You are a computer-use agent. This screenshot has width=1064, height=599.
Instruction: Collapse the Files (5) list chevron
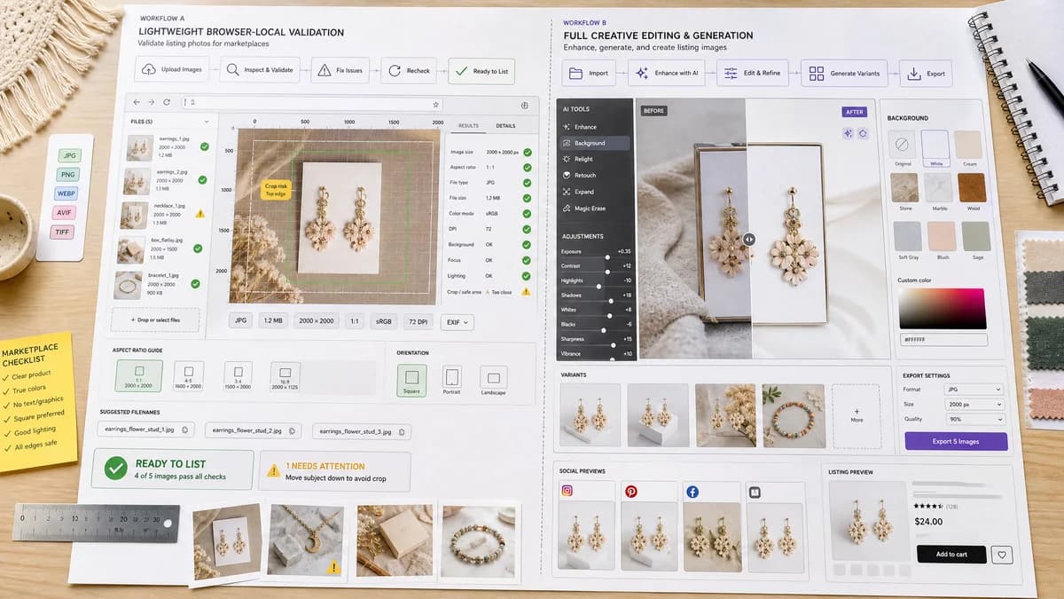tap(206, 121)
